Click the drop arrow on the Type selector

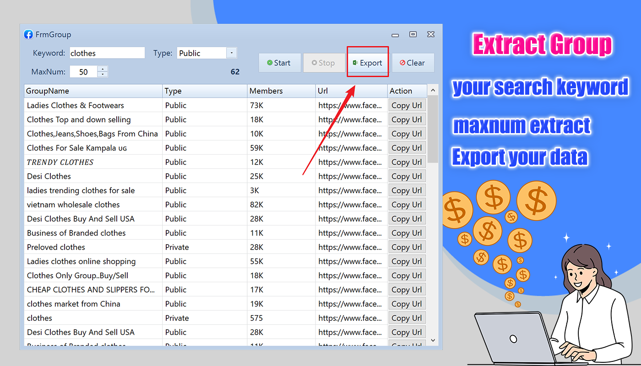click(x=232, y=53)
